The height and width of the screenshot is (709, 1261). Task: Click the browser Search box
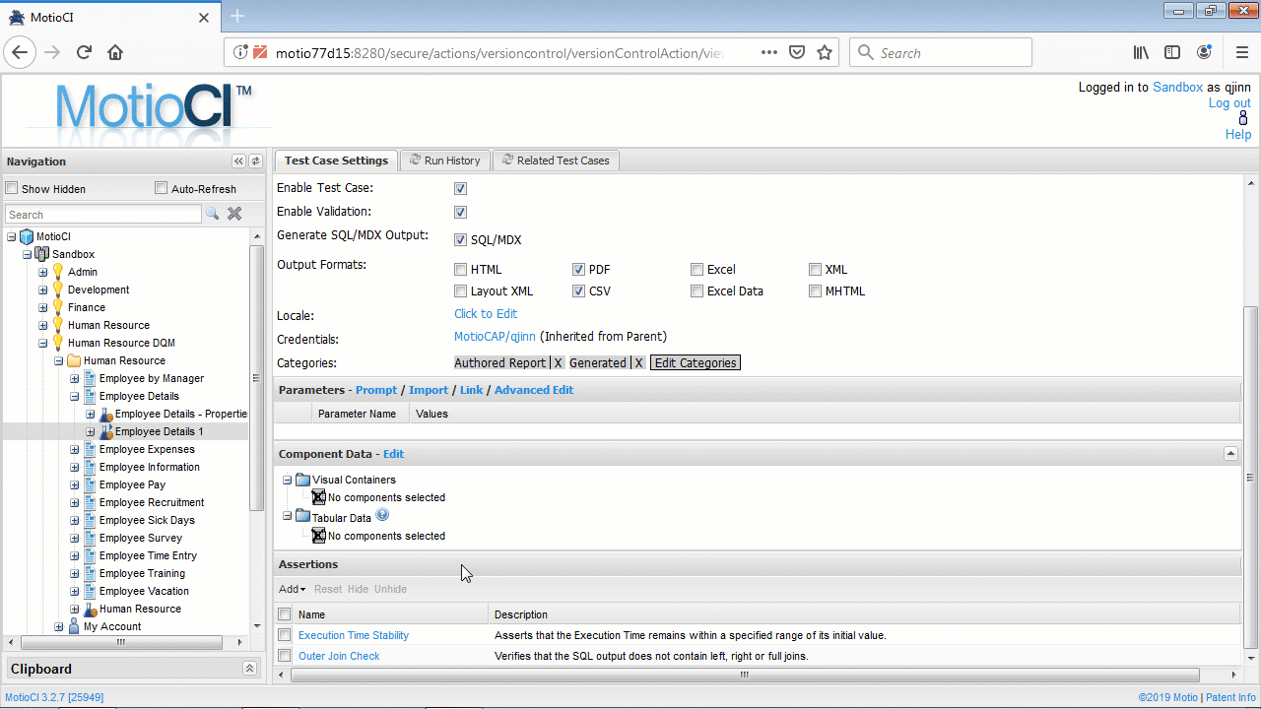(x=941, y=52)
